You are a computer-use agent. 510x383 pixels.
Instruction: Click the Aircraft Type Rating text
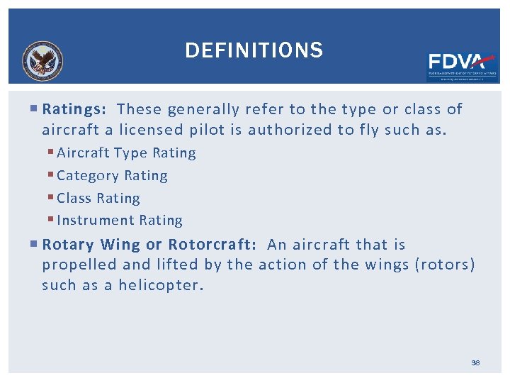click(x=126, y=153)
